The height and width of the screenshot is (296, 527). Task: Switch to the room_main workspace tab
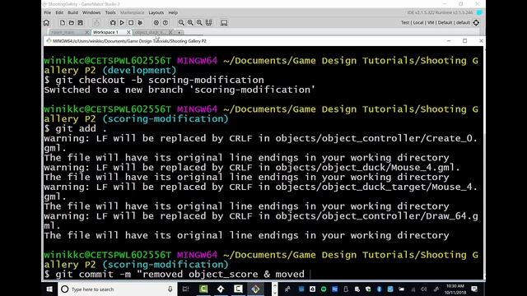63,32
